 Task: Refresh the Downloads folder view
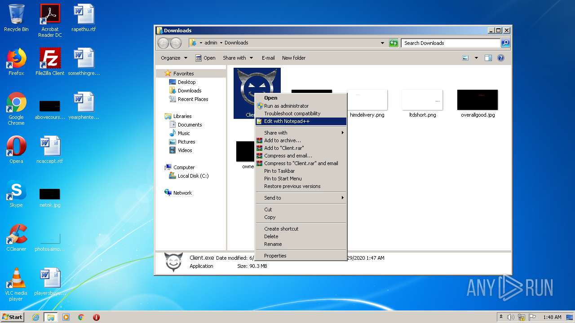pos(394,43)
